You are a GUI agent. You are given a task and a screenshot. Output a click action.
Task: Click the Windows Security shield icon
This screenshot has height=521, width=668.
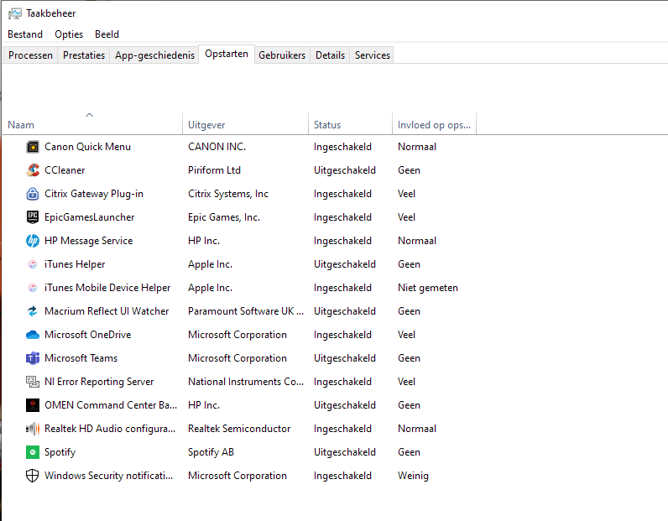(33, 476)
